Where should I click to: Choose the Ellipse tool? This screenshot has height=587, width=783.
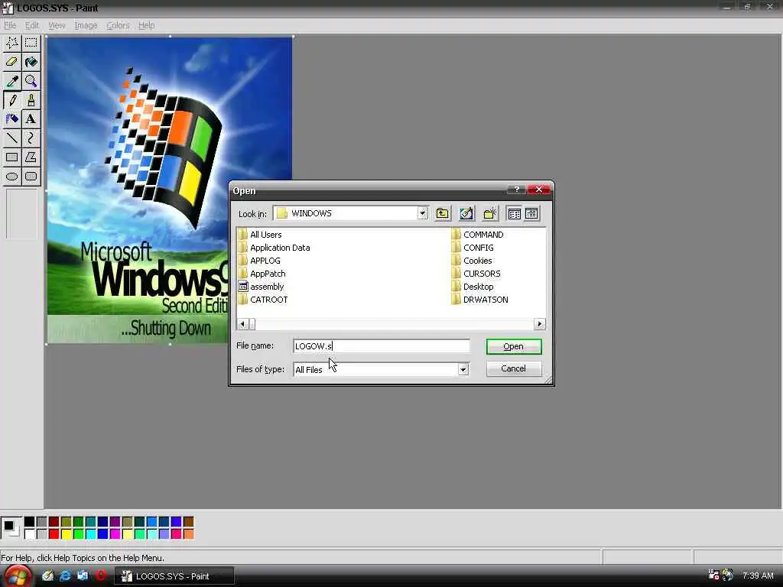pos(12,177)
